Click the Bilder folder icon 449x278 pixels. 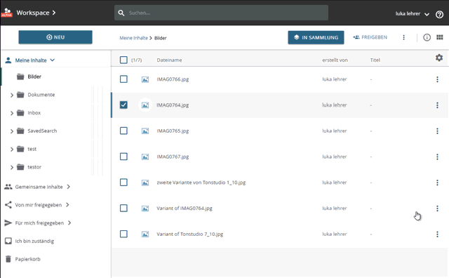[x=20, y=77]
